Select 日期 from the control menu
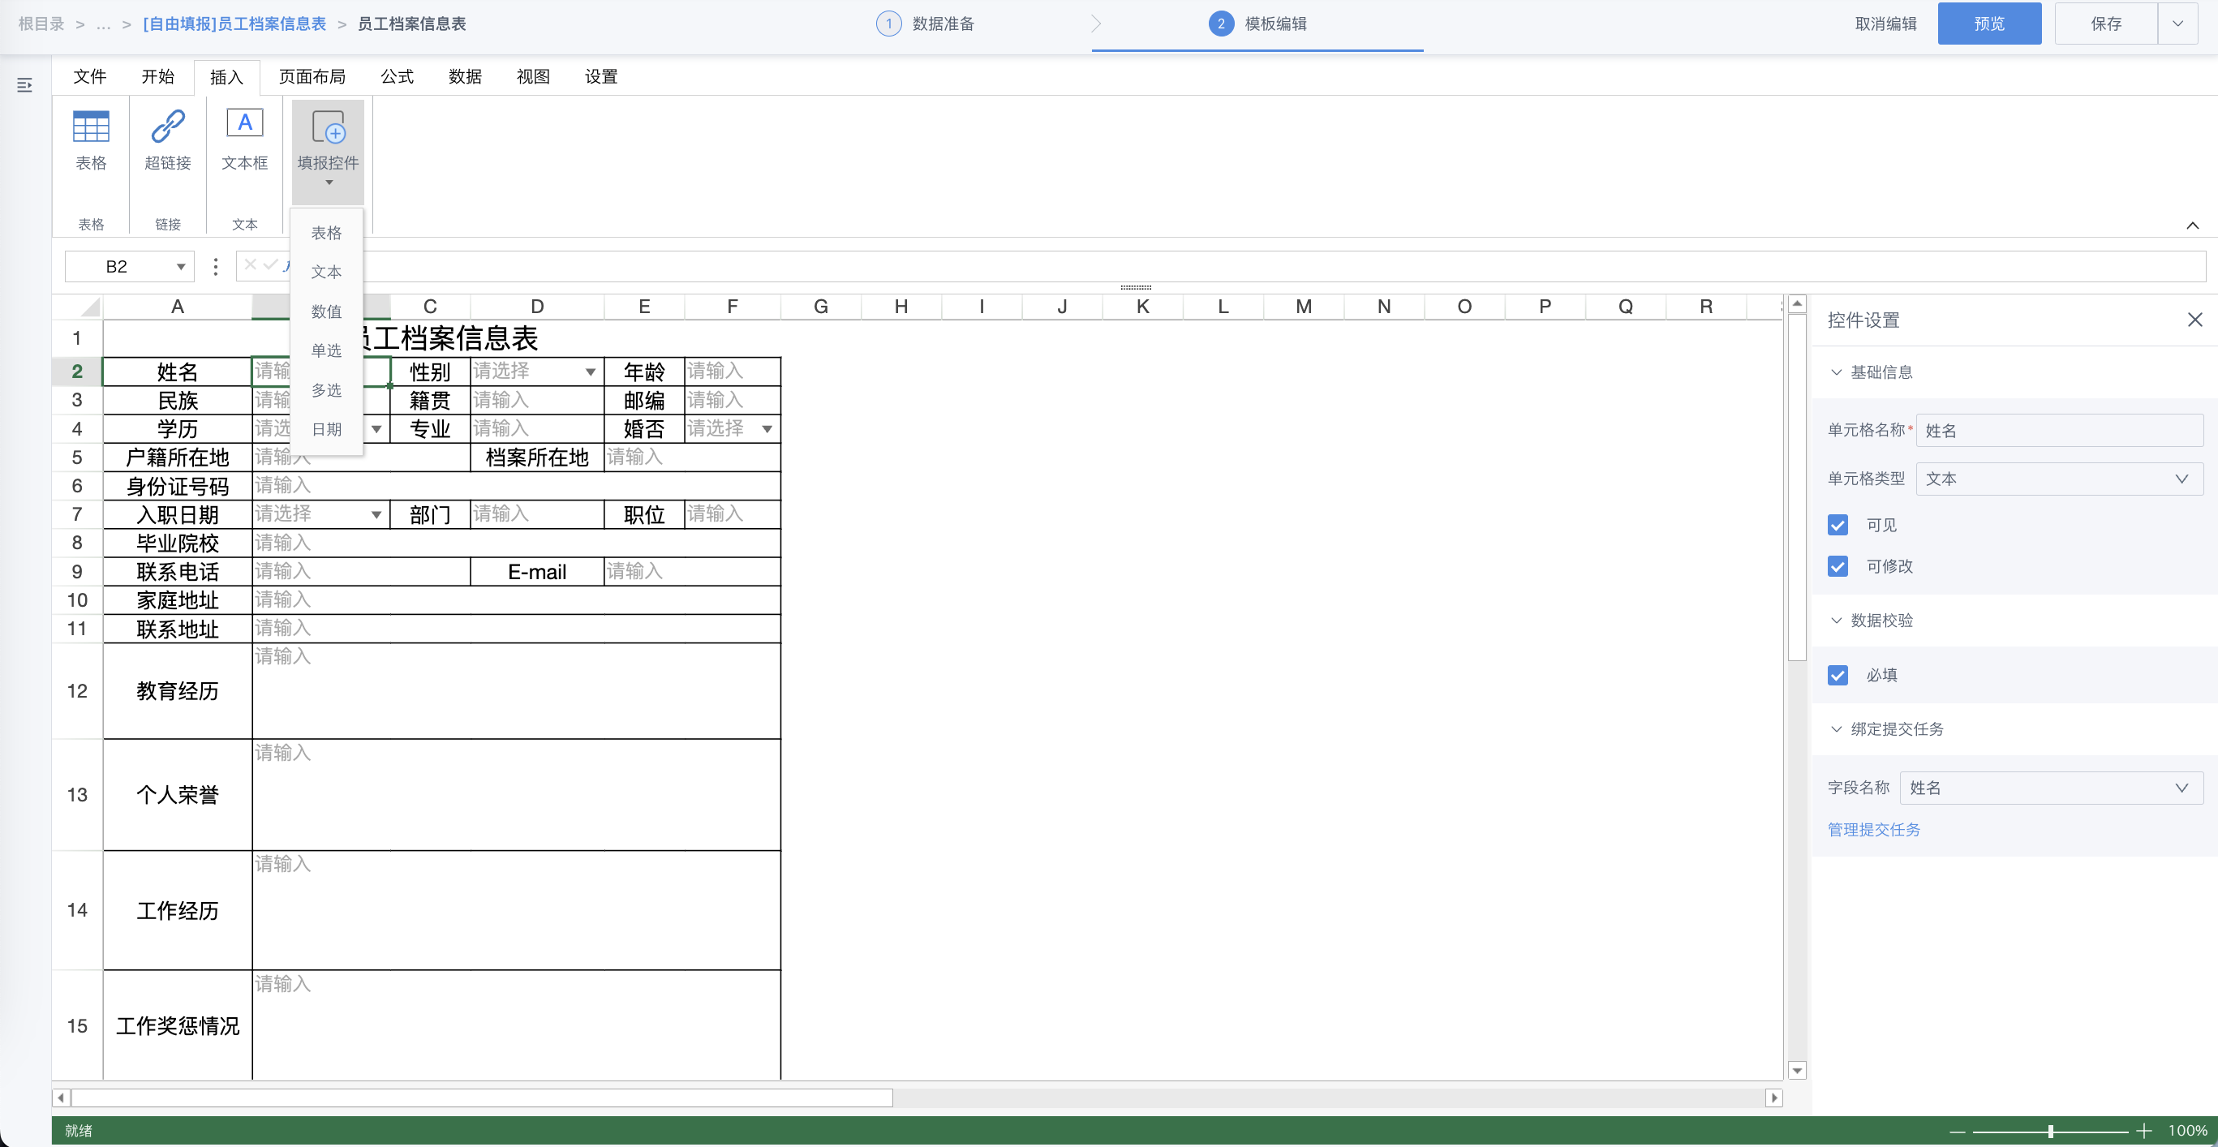This screenshot has width=2218, height=1147. (326, 429)
